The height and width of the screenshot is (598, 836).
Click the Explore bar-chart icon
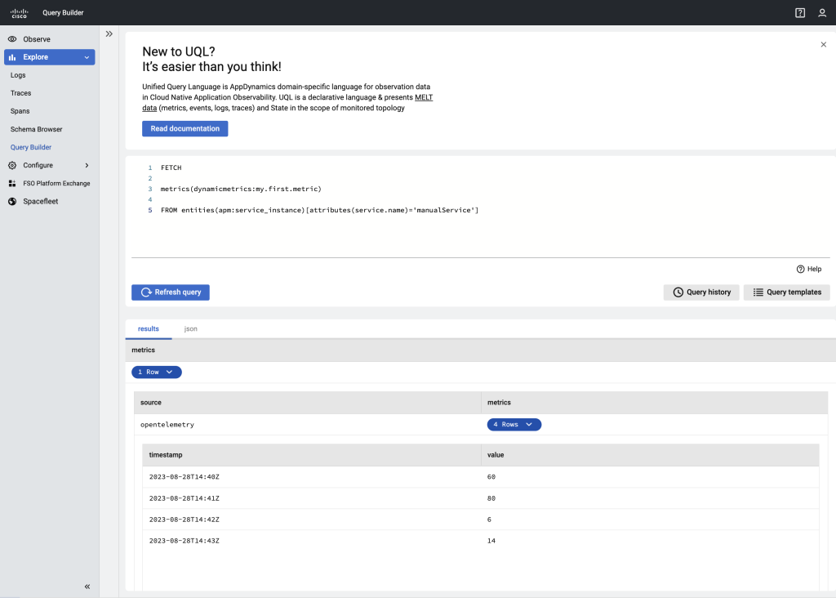pyautogui.click(x=12, y=56)
